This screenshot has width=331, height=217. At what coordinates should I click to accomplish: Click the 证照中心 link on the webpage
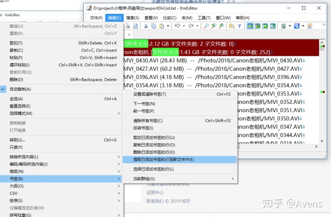155,193
